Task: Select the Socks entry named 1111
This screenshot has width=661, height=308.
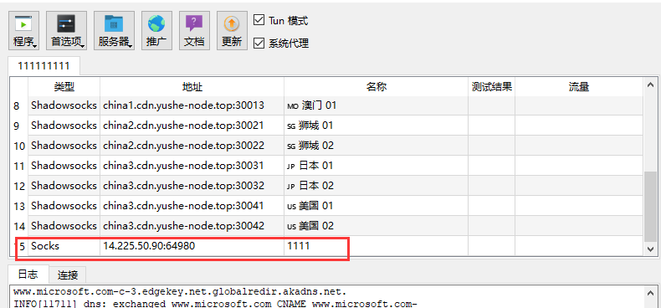Action: coord(326,246)
